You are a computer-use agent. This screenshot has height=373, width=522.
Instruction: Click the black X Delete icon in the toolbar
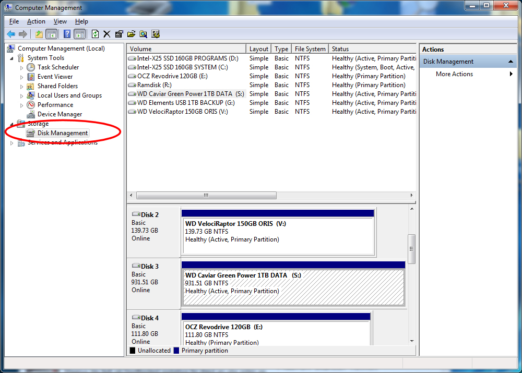(x=107, y=34)
